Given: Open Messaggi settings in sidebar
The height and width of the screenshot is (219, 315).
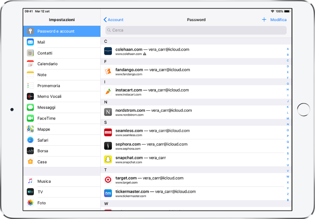Looking at the screenshot, I should (46, 107).
